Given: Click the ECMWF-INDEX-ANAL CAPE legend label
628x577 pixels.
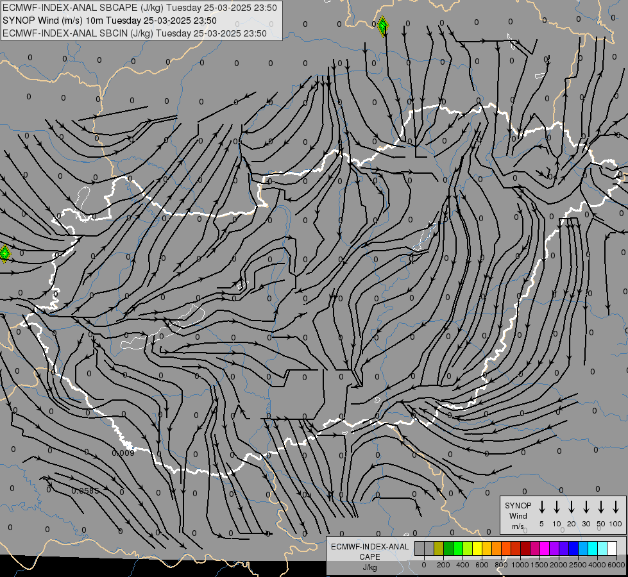Looking at the screenshot, I should pyautogui.click(x=369, y=551).
